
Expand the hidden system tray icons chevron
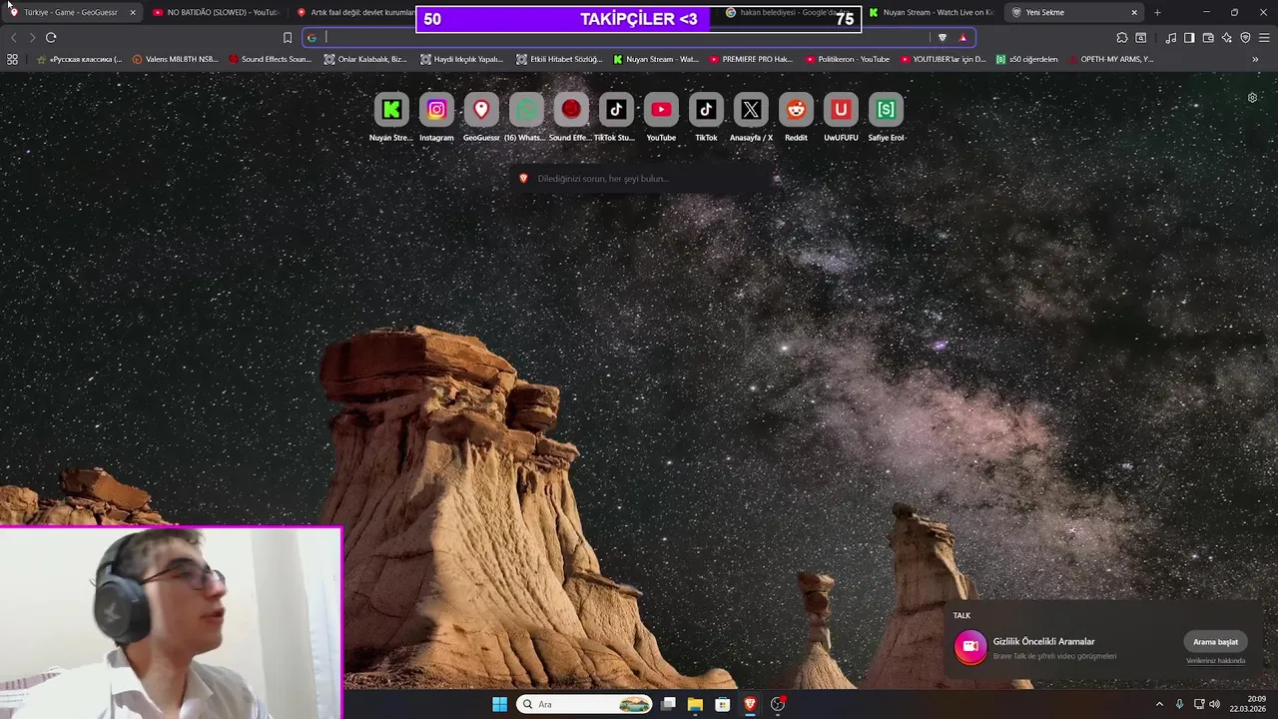coord(1159,704)
